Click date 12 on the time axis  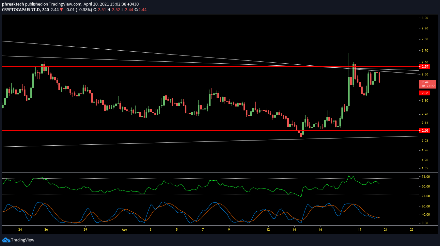point(268,230)
